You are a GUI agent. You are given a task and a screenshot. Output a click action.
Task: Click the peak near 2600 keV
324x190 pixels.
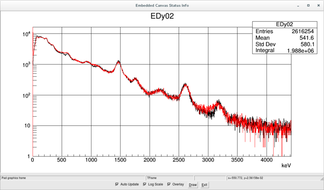pyautogui.click(x=185, y=84)
